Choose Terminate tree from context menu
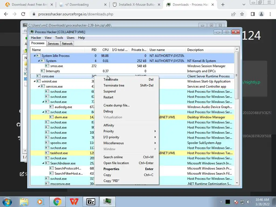 [x=130, y=85]
